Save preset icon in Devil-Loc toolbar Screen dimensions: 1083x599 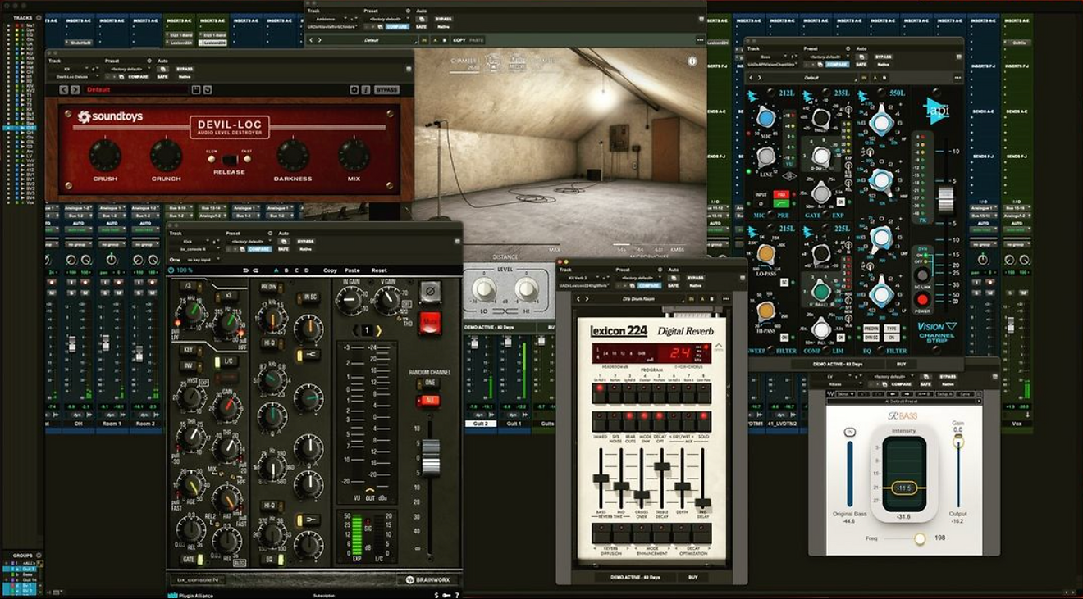coord(196,89)
